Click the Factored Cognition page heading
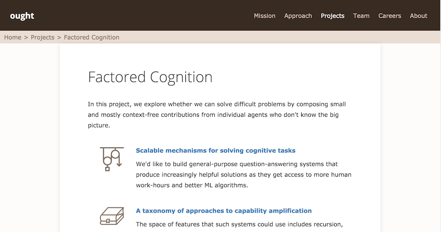Viewport: 441px width, 232px height. click(150, 77)
